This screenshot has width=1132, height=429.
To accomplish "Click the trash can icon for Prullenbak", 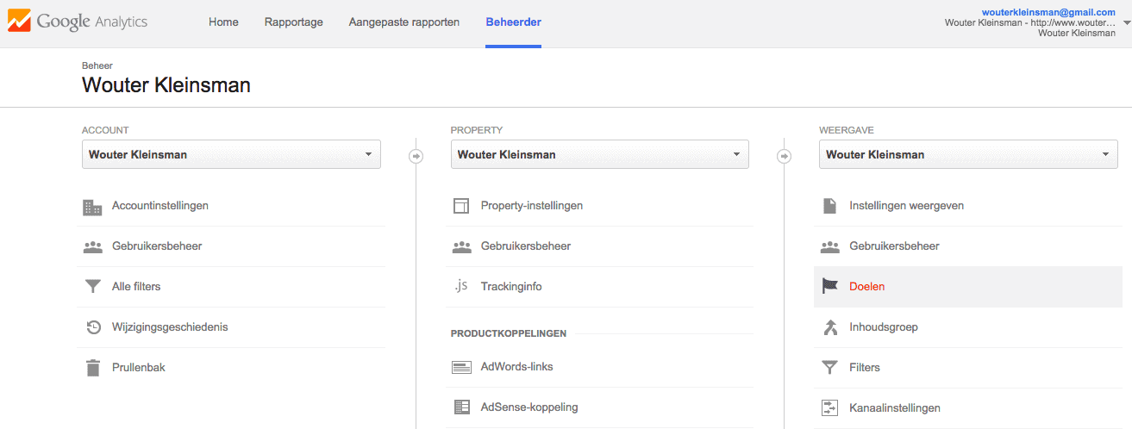I will (x=93, y=367).
